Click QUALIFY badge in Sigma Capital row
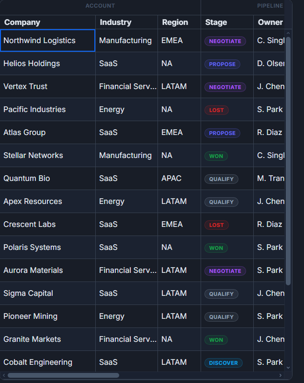 tap(221, 294)
